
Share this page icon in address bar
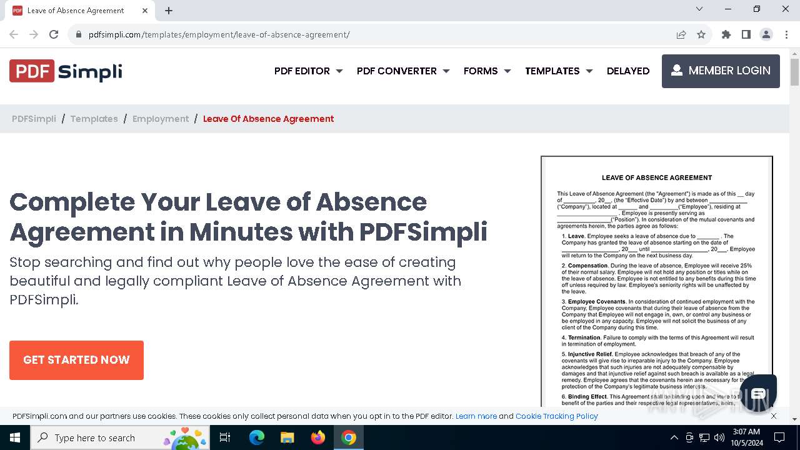click(681, 34)
